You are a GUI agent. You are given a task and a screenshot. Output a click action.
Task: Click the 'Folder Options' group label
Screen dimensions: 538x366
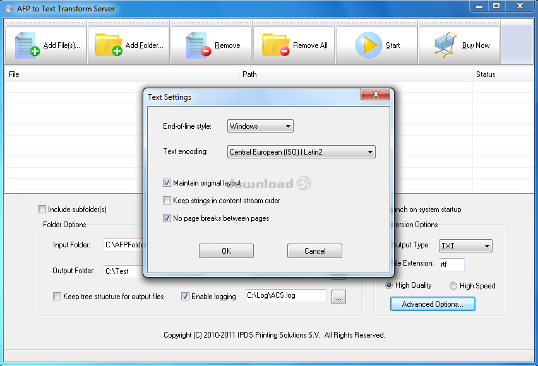click(64, 225)
